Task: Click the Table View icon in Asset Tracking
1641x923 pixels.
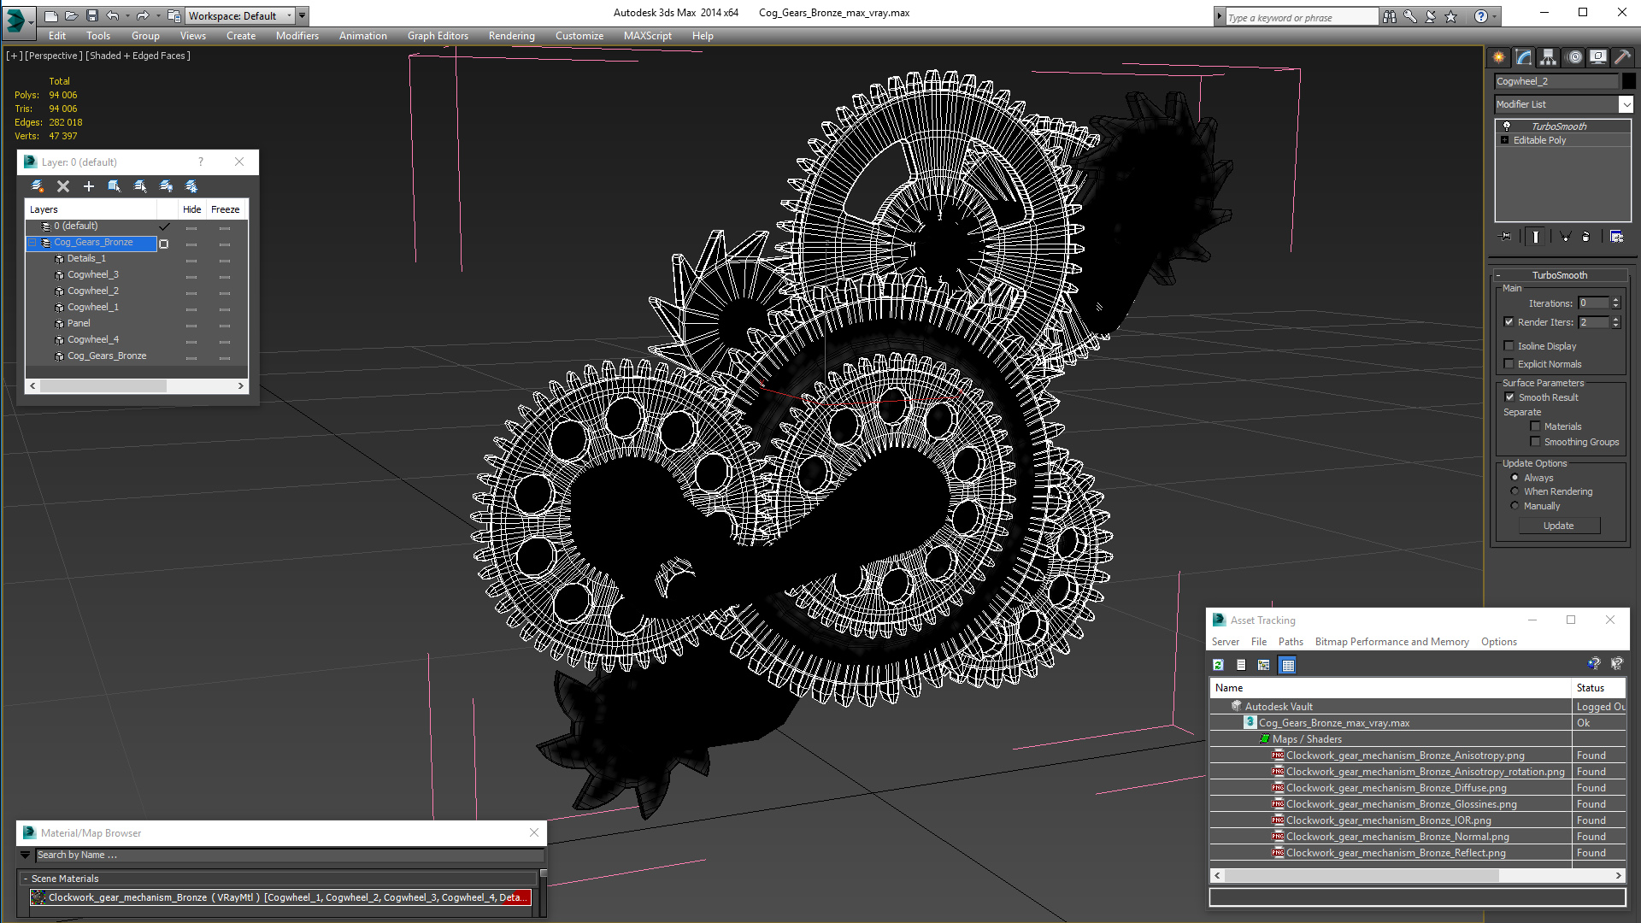Action: click(1288, 665)
